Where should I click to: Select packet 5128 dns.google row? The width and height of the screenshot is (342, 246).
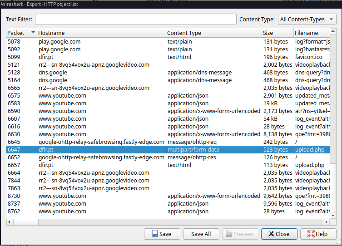(x=168, y=73)
